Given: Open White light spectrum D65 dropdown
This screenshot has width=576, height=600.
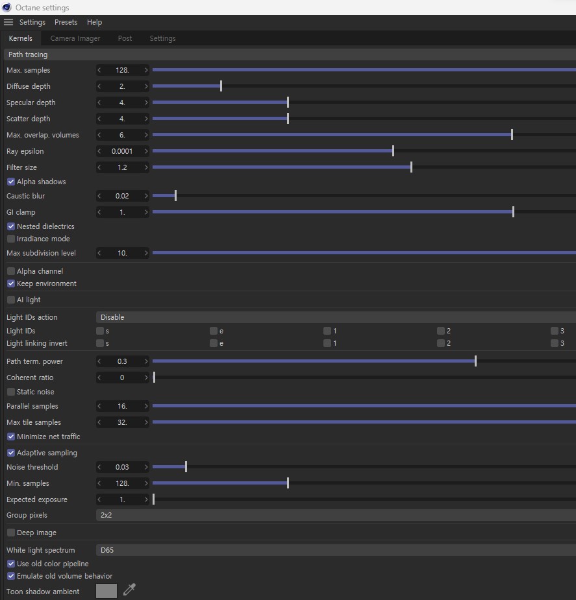Looking at the screenshot, I should [x=336, y=550].
